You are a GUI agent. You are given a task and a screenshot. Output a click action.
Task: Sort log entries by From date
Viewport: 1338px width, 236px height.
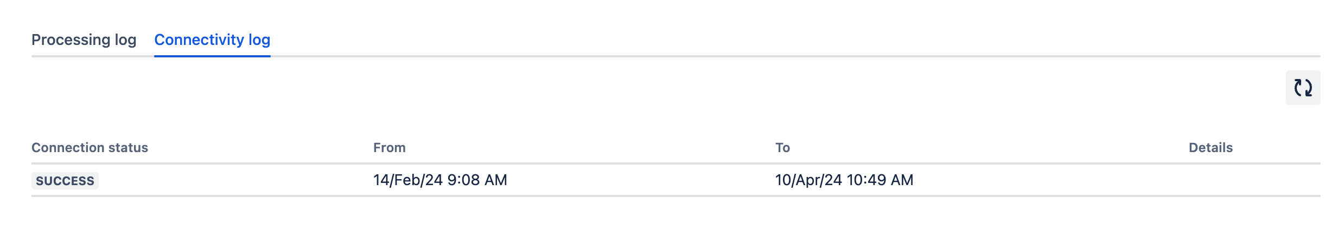[x=390, y=148]
